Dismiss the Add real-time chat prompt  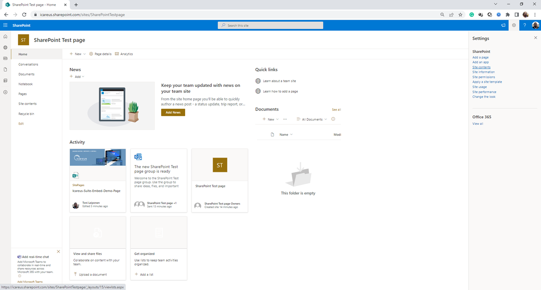pos(58,252)
